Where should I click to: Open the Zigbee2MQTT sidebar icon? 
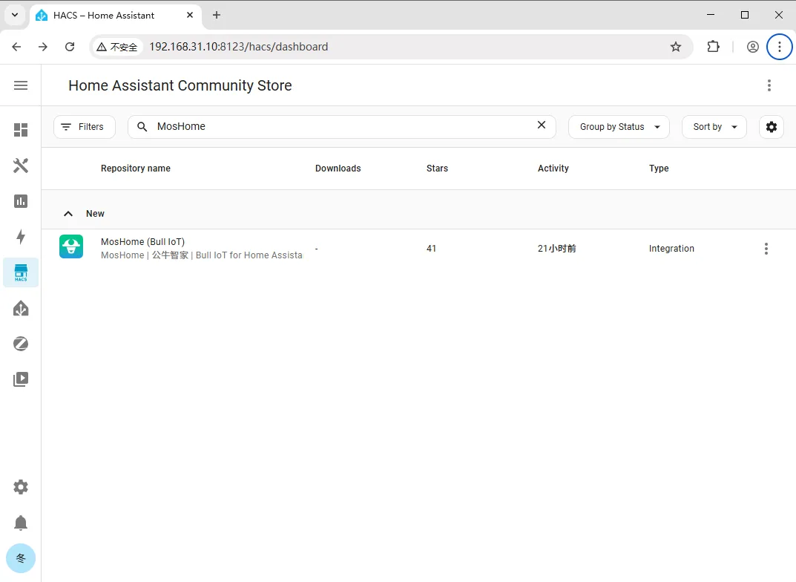(x=21, y=344)
